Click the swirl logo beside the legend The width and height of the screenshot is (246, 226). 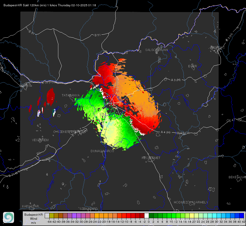point(9,217)
